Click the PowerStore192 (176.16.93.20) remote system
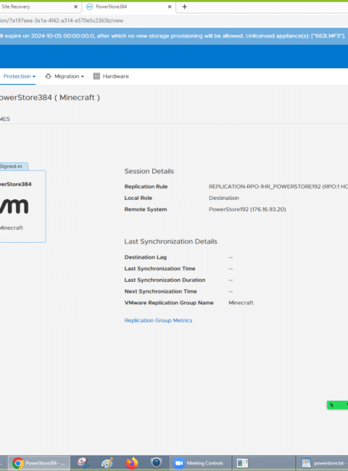The image size is (348, 471). click(247, 209)
